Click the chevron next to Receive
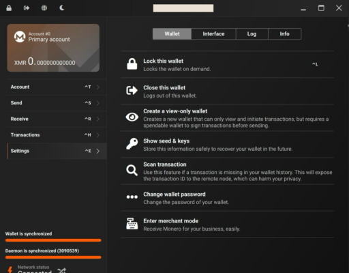 coord(98,119)
